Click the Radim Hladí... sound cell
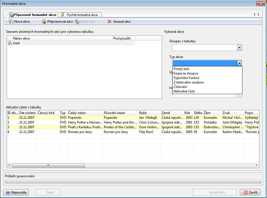 (233, 132)
